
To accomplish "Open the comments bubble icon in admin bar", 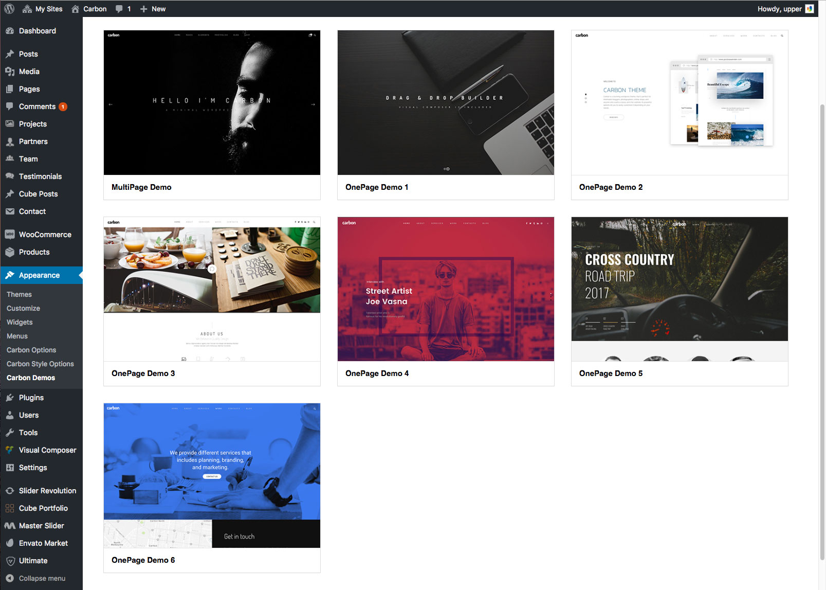I will [119, 9].
